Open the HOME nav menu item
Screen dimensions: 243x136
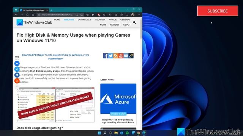tap(57, 20)
